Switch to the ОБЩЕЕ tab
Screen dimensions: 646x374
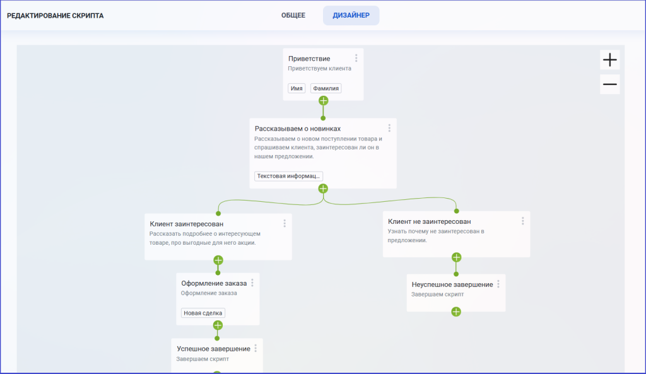click(x=293, y=15)
